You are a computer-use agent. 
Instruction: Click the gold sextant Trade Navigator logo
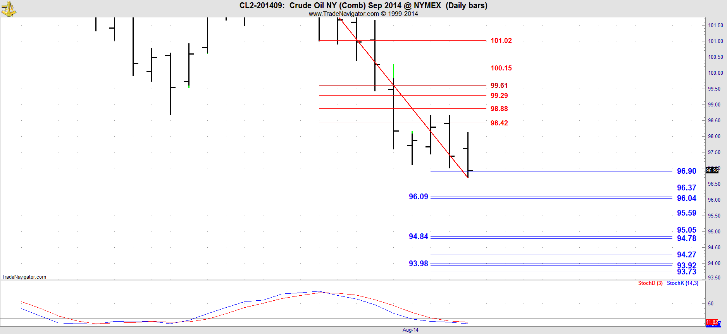(9, 9)
